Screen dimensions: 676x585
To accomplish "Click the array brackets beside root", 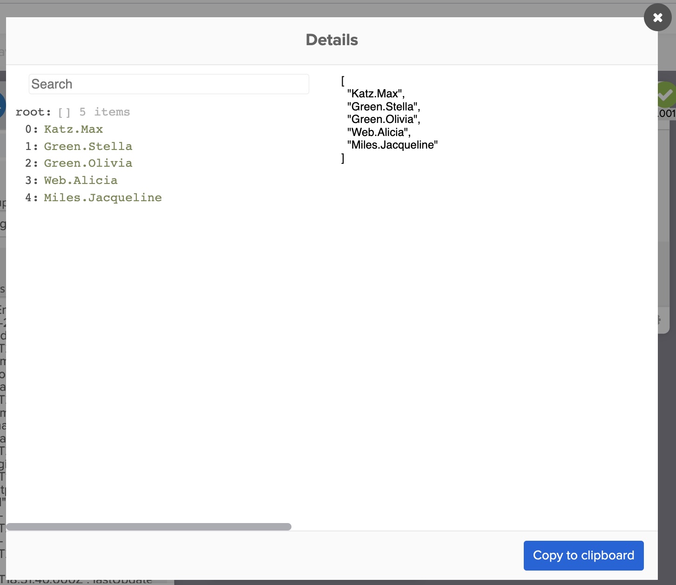I will 64,112.
